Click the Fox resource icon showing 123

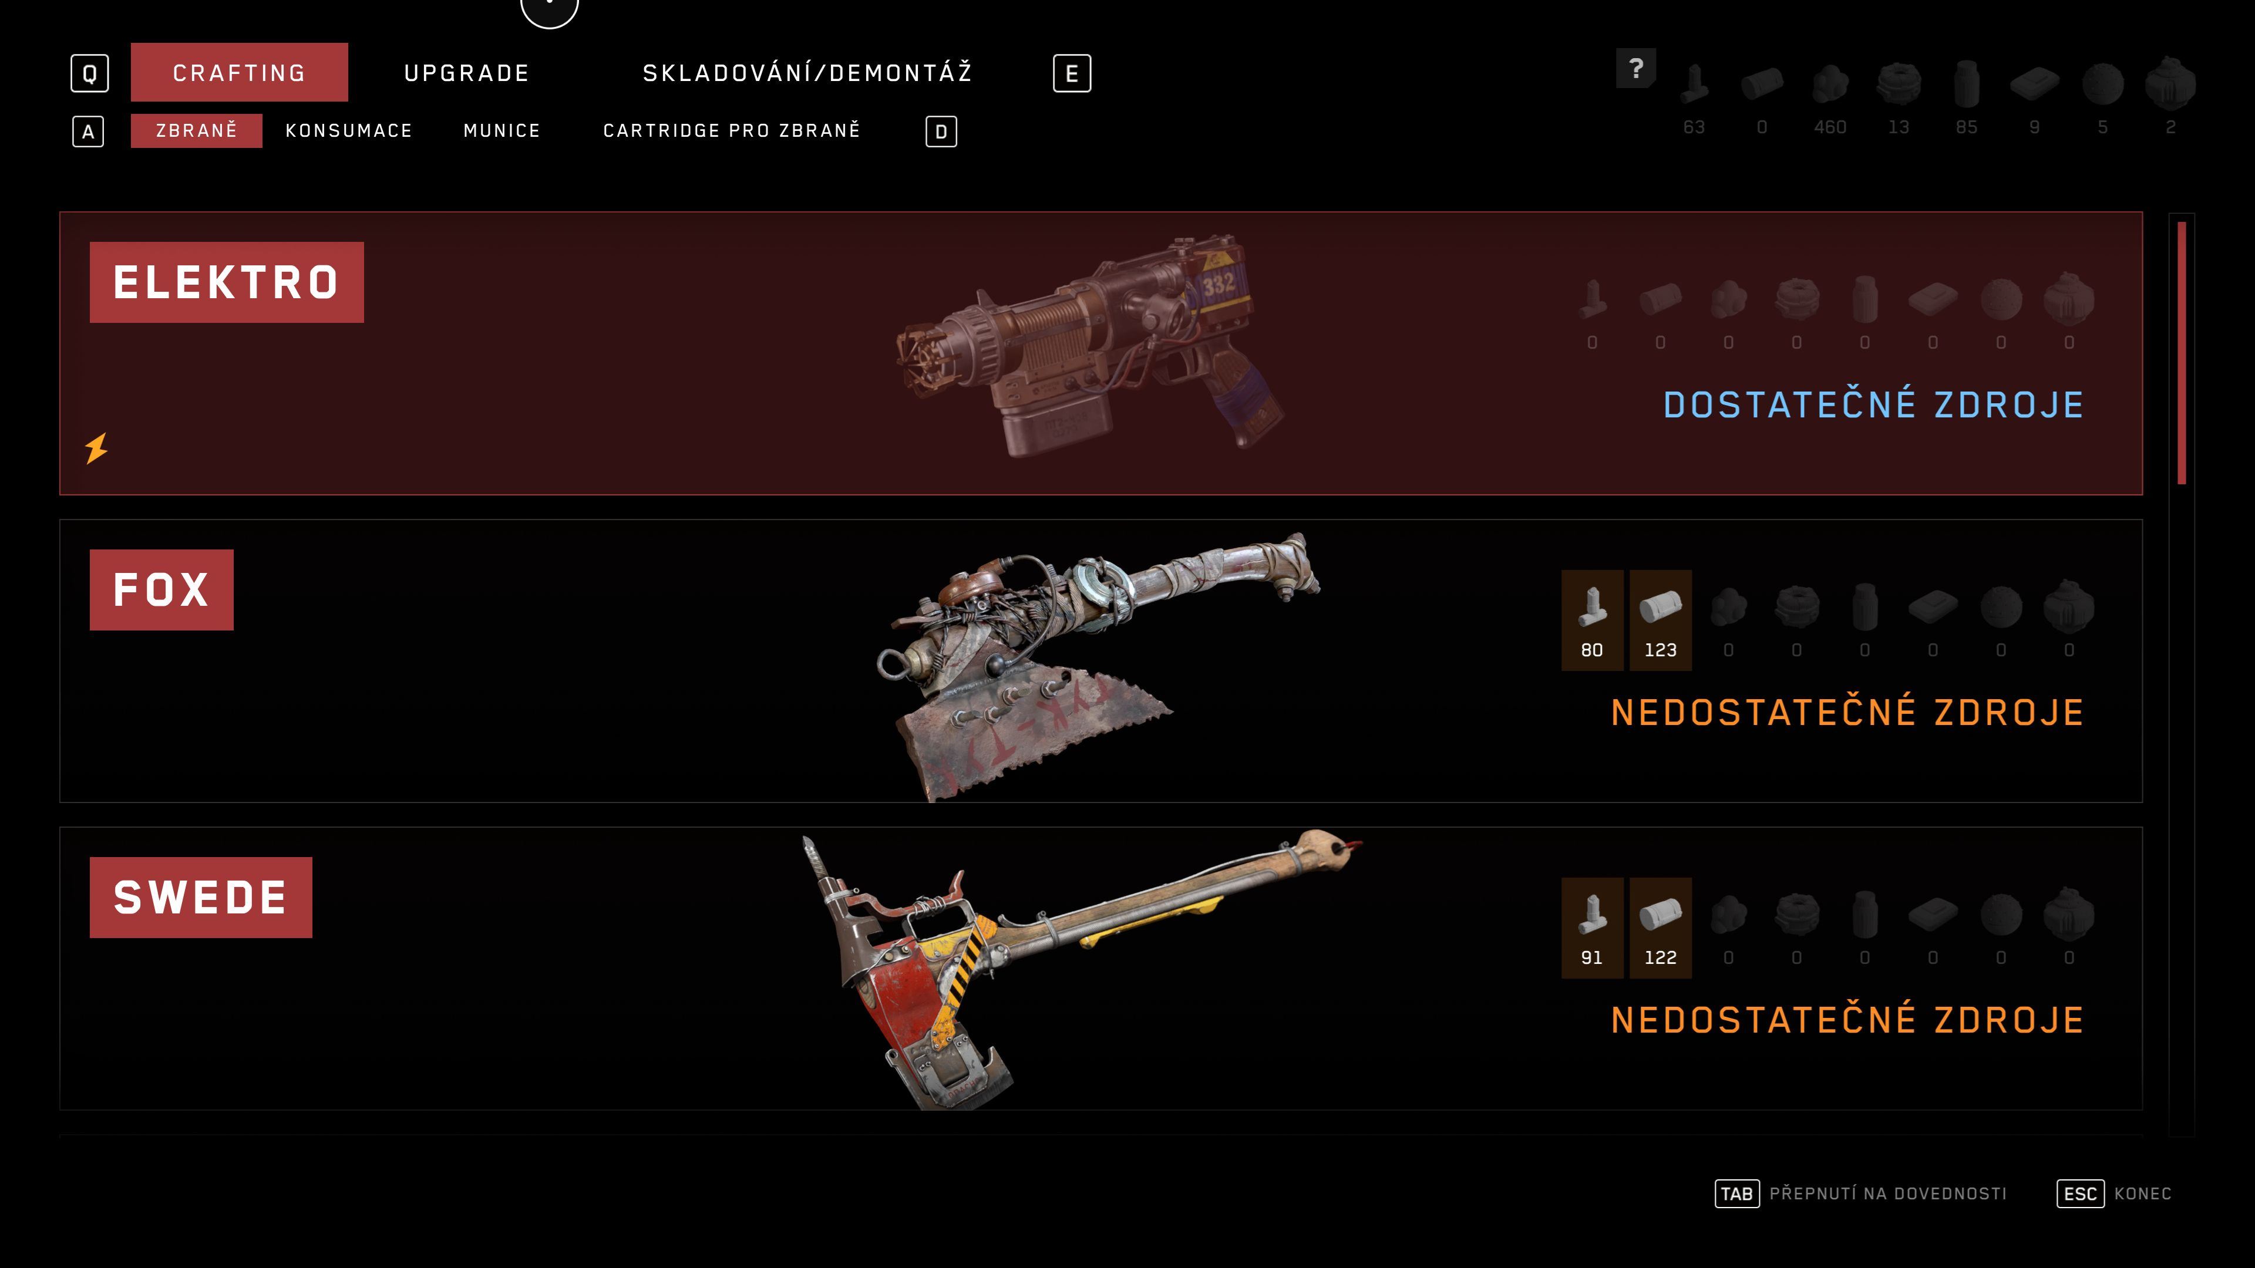click(x=1660, y=620)
